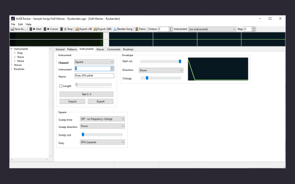Expand the Duty tree item

pos(15,53)
